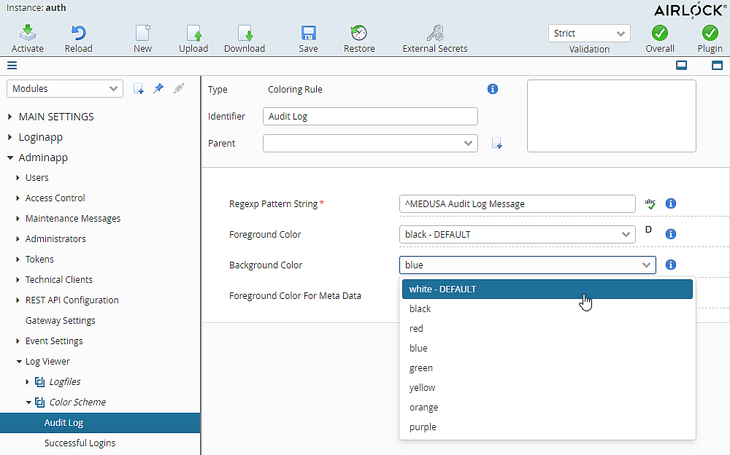Create a New configuration
Viewport: 730px width, 455px height.
(x=143, y=33)
